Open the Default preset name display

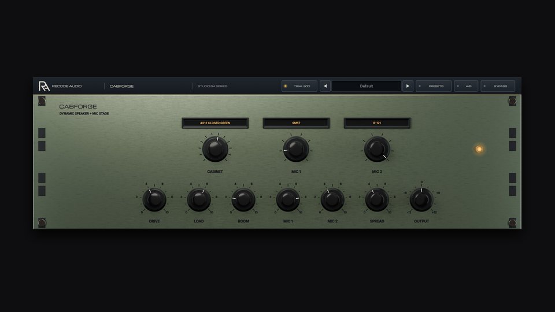pos(367,86)
